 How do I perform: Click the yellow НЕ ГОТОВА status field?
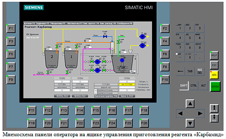coord(127,85)
